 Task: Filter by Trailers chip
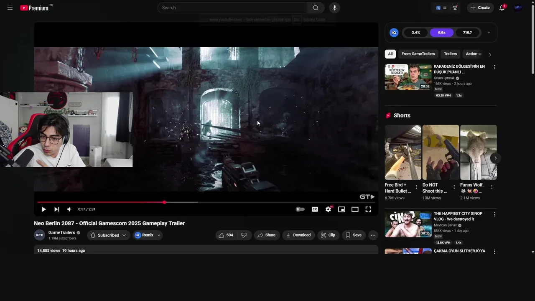point(450,54)
